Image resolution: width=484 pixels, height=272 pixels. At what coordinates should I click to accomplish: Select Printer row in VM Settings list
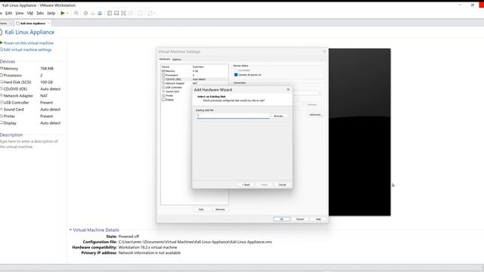[x=176, y=96]
